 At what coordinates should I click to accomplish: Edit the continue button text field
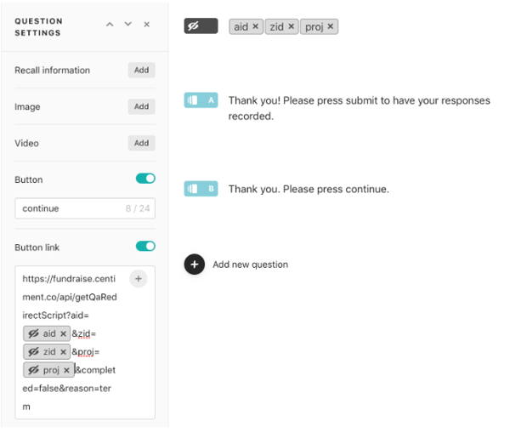point(68,208)
